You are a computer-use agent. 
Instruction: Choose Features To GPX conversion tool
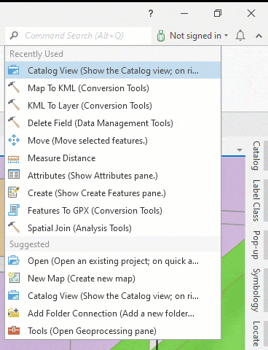113,211
